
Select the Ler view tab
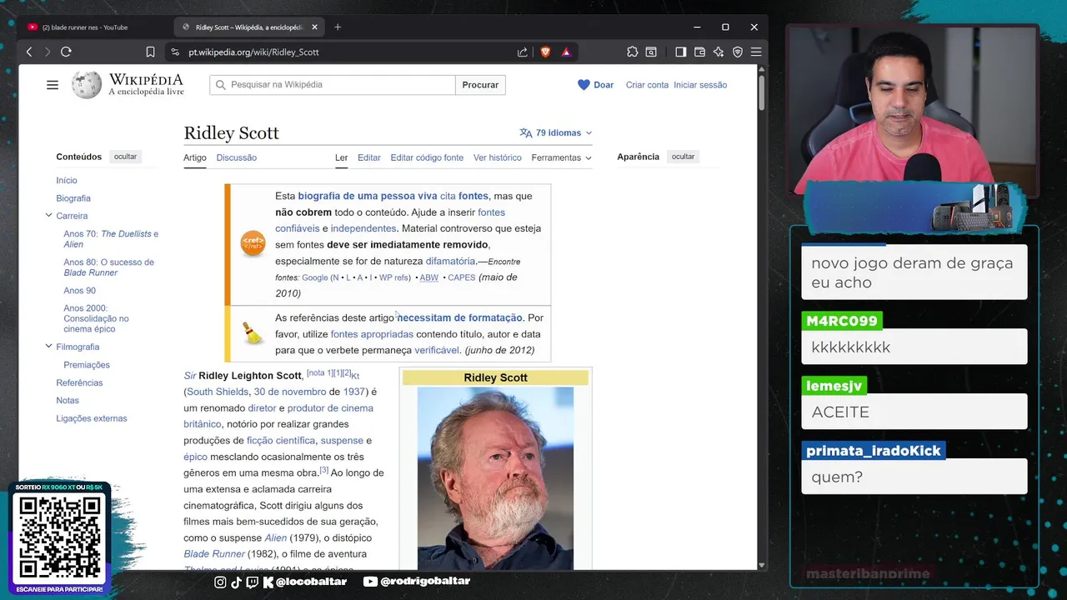point(341,157)
